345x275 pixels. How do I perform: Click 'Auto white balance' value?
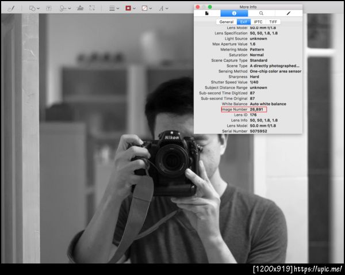[x=268, y=104]
